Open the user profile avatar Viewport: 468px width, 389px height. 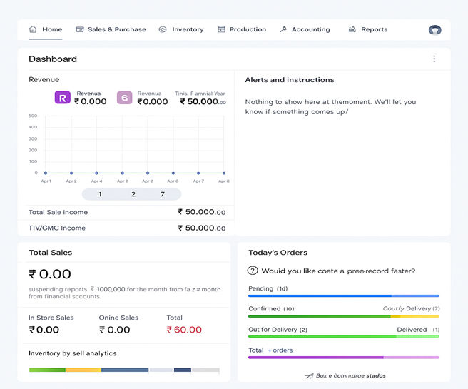(434, 30)
